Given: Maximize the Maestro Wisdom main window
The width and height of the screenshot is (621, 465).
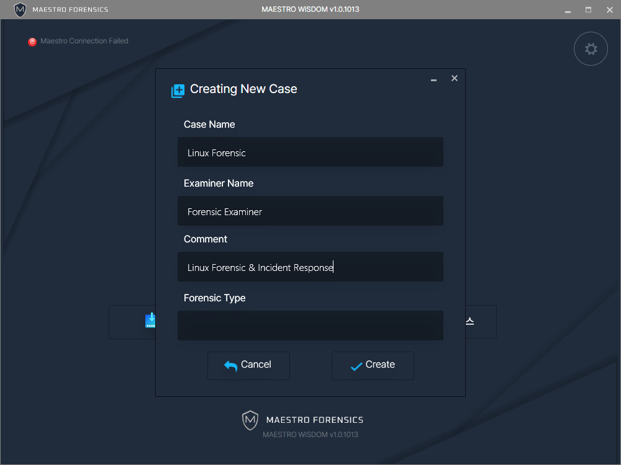Looking at the screenshot, I should click(x=588, y=10).
